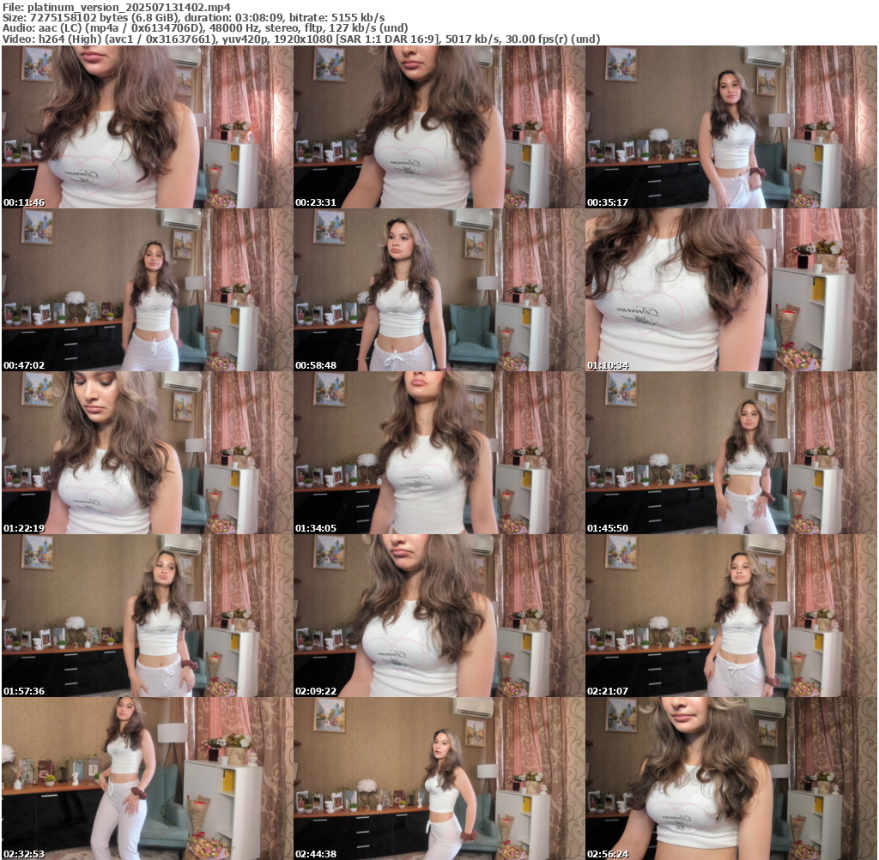The image size is (879, 860).
Task: Open the frame at 01:57:36
Action: (x=147, y=616)
